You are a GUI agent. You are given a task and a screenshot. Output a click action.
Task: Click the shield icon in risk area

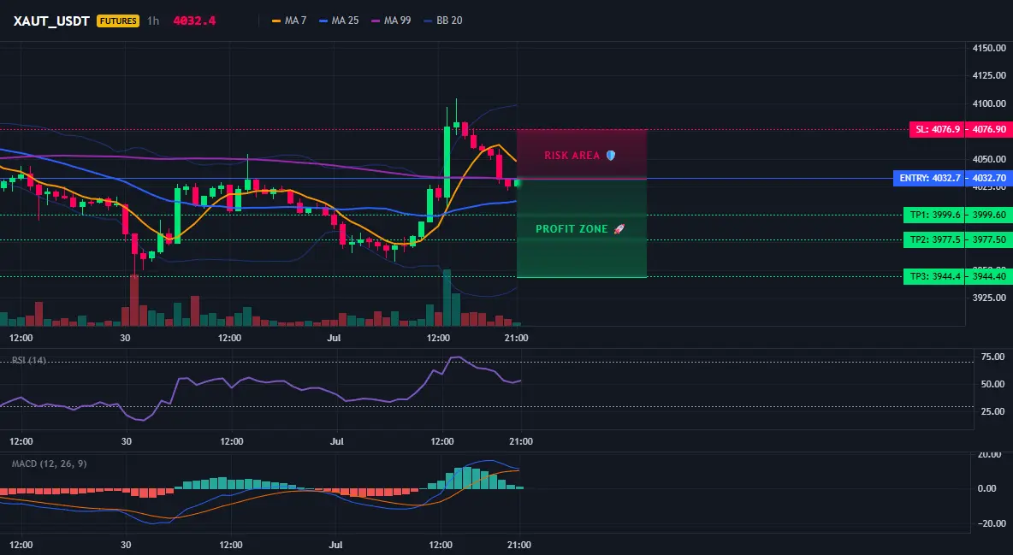pos(611,155)
